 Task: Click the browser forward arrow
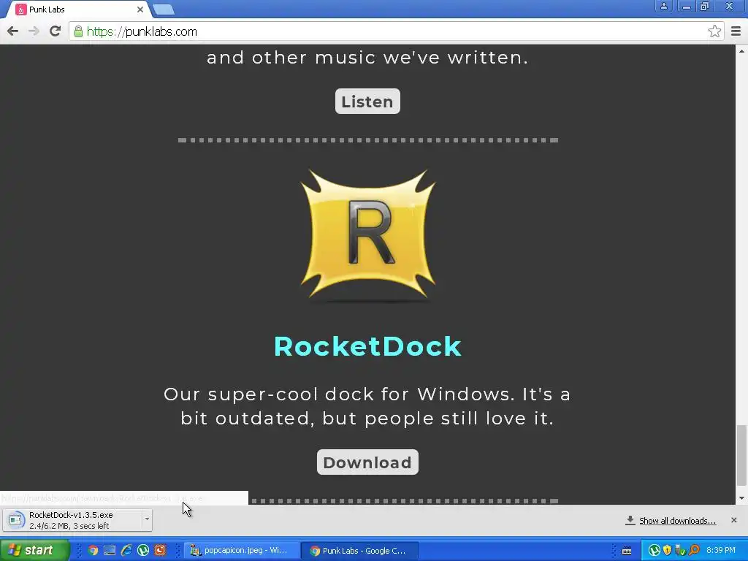coord(34,31)
